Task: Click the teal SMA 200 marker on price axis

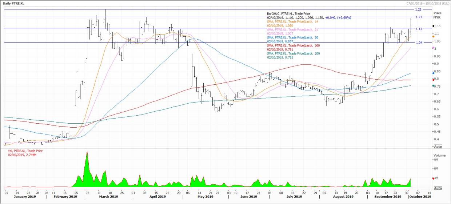Action: 433,86
